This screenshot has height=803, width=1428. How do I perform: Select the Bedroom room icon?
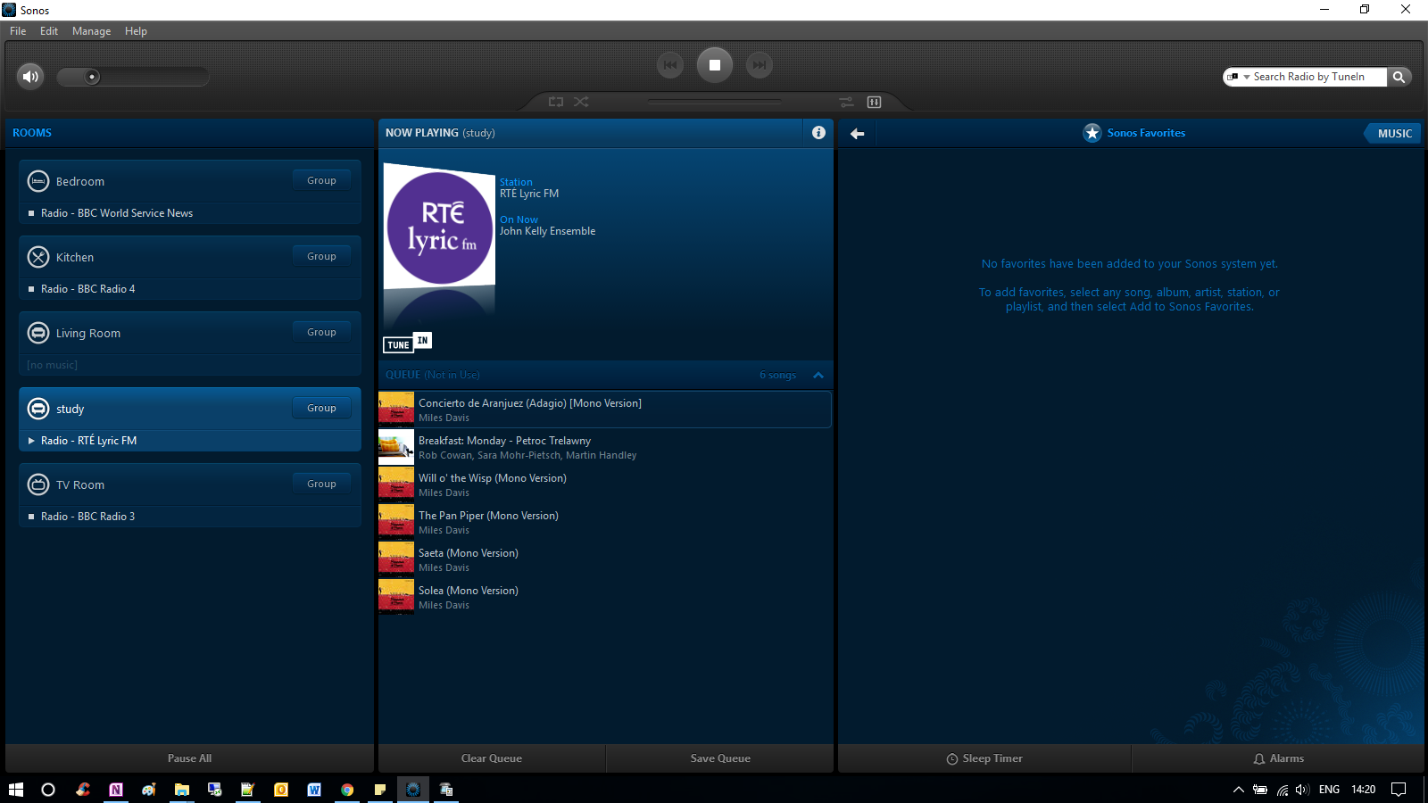pos(38,181)
